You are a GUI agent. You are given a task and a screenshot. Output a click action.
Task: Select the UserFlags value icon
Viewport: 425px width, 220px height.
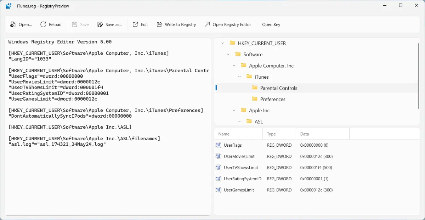point(219,145)
